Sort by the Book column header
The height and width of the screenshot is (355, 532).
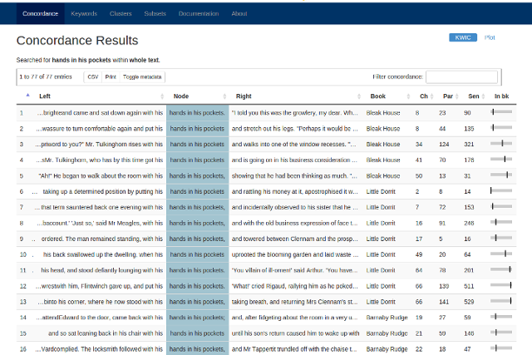tap(378, 96)
